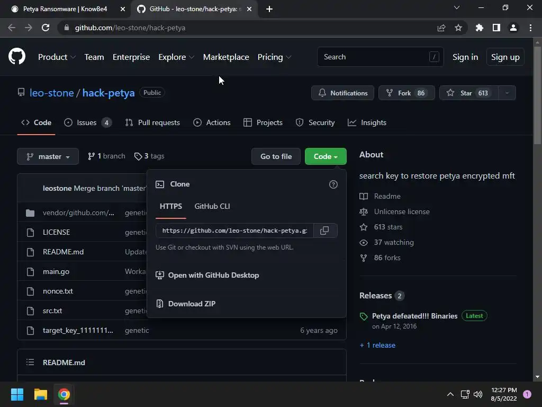This screenshot has width=542, height=407.
Task: Click the Sign up button
Action: (505, 57)
